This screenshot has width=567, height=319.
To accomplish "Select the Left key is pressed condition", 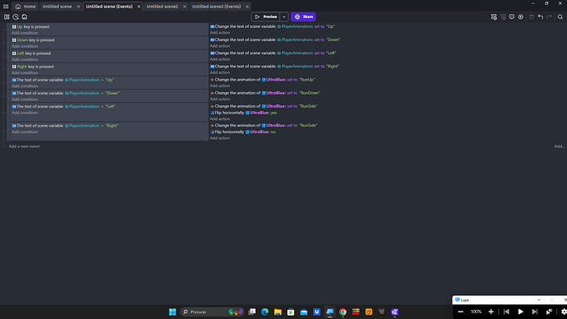I will pos(31,53).
